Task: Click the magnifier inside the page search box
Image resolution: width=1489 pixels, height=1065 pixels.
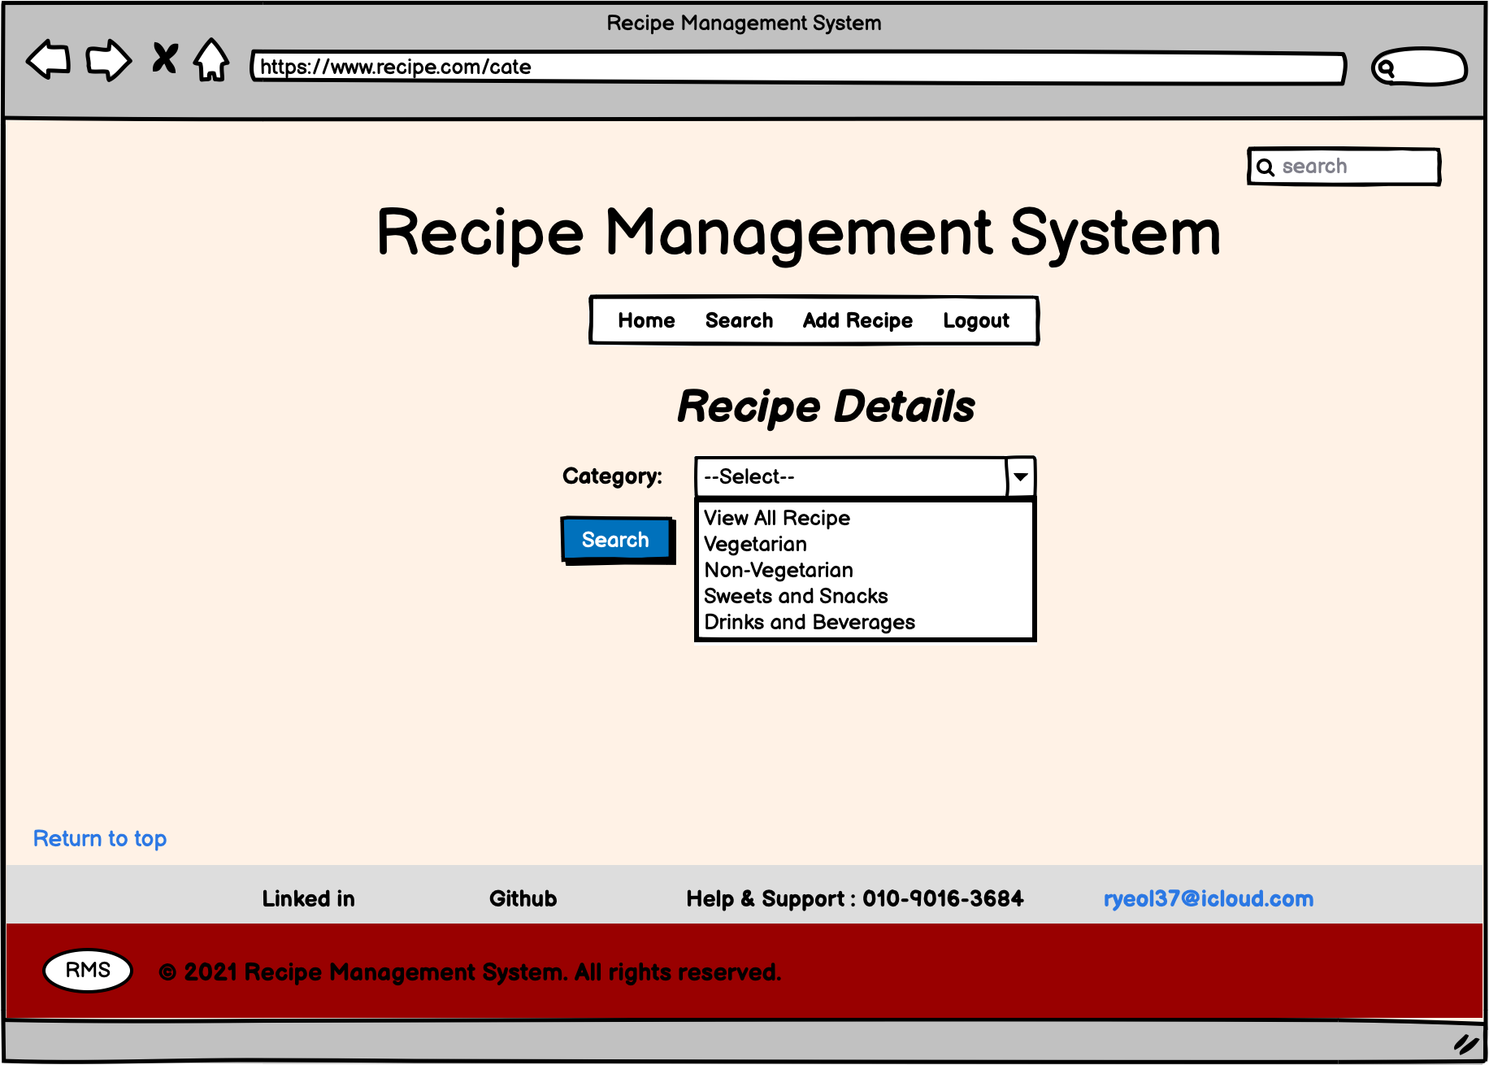Action: pyautogui.click(x=1265, y=167)
